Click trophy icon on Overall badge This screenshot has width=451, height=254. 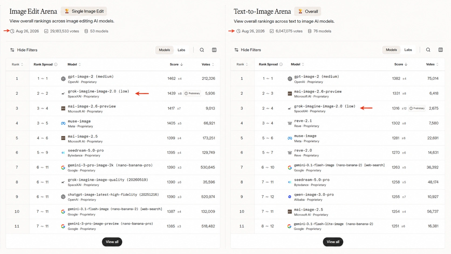point(300,11)
